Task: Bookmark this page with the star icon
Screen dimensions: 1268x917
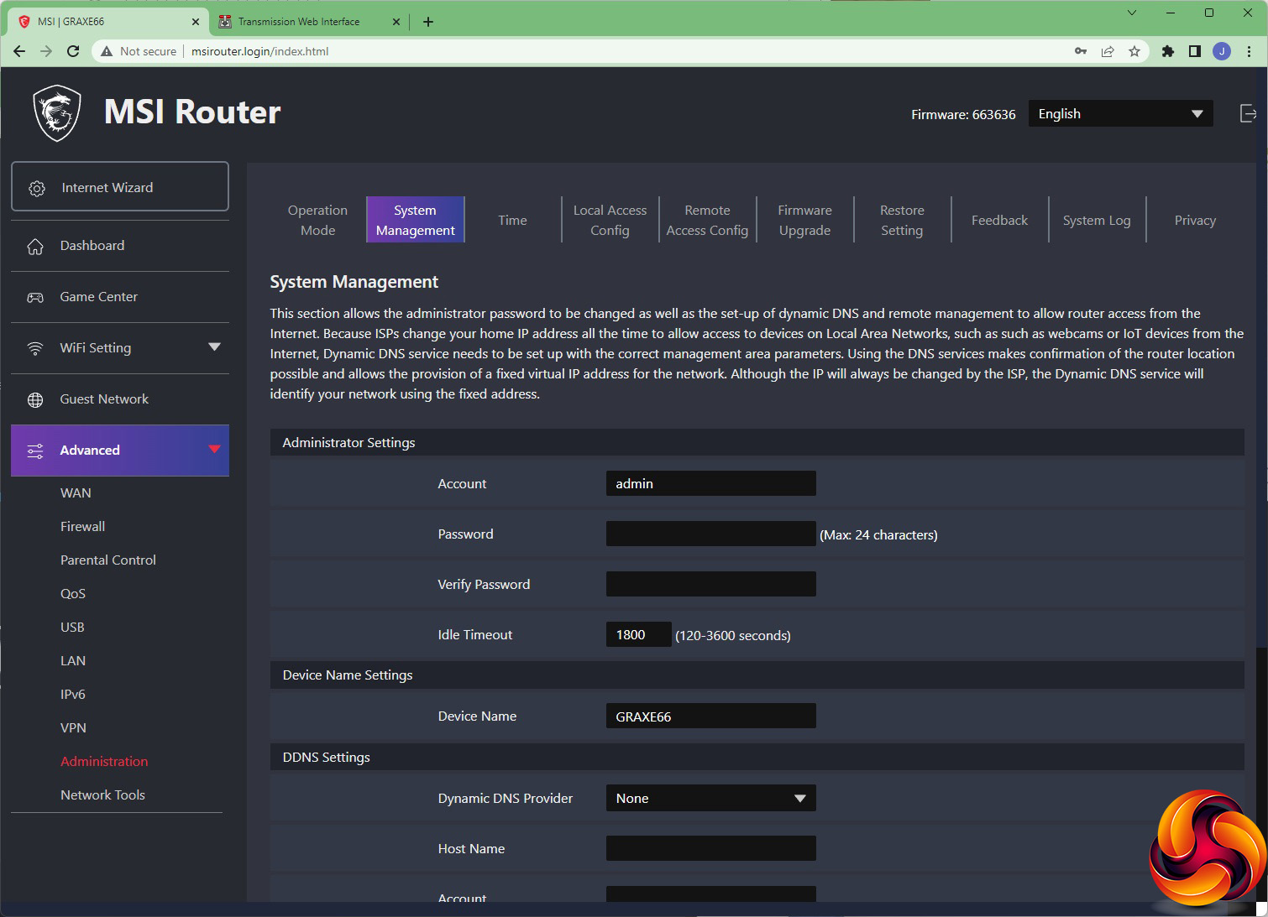Action: pyautogui.click(x=1134, y=51)
